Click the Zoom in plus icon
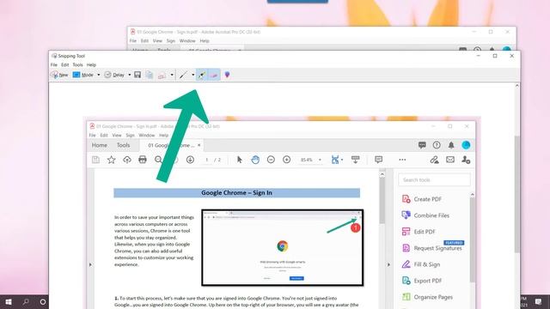Screen dimensions: 550x309 tap(286, 160)
